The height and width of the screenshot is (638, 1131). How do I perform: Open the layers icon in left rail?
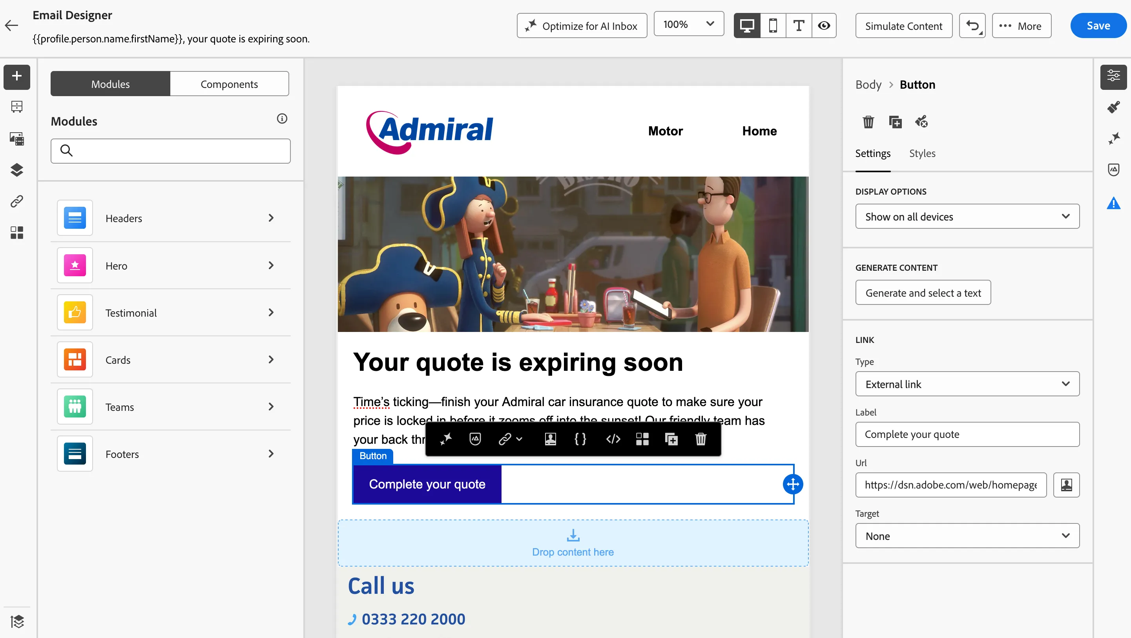17,170
